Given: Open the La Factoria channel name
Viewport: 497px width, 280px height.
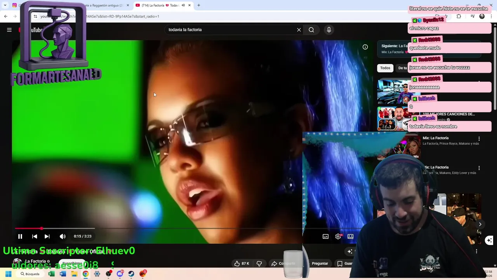Looking at the screenshot, I should pos(35,261).
